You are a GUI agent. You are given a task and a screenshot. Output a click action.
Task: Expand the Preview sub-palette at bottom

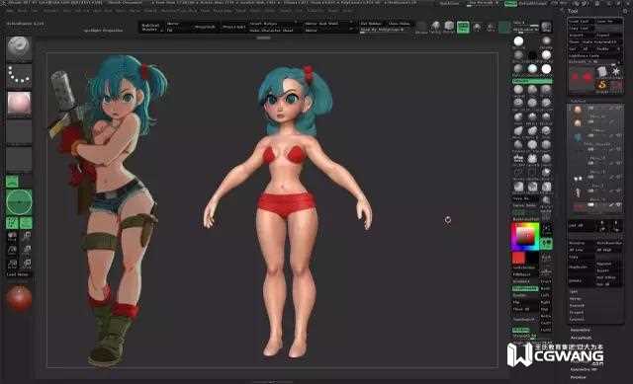[578, 377]
